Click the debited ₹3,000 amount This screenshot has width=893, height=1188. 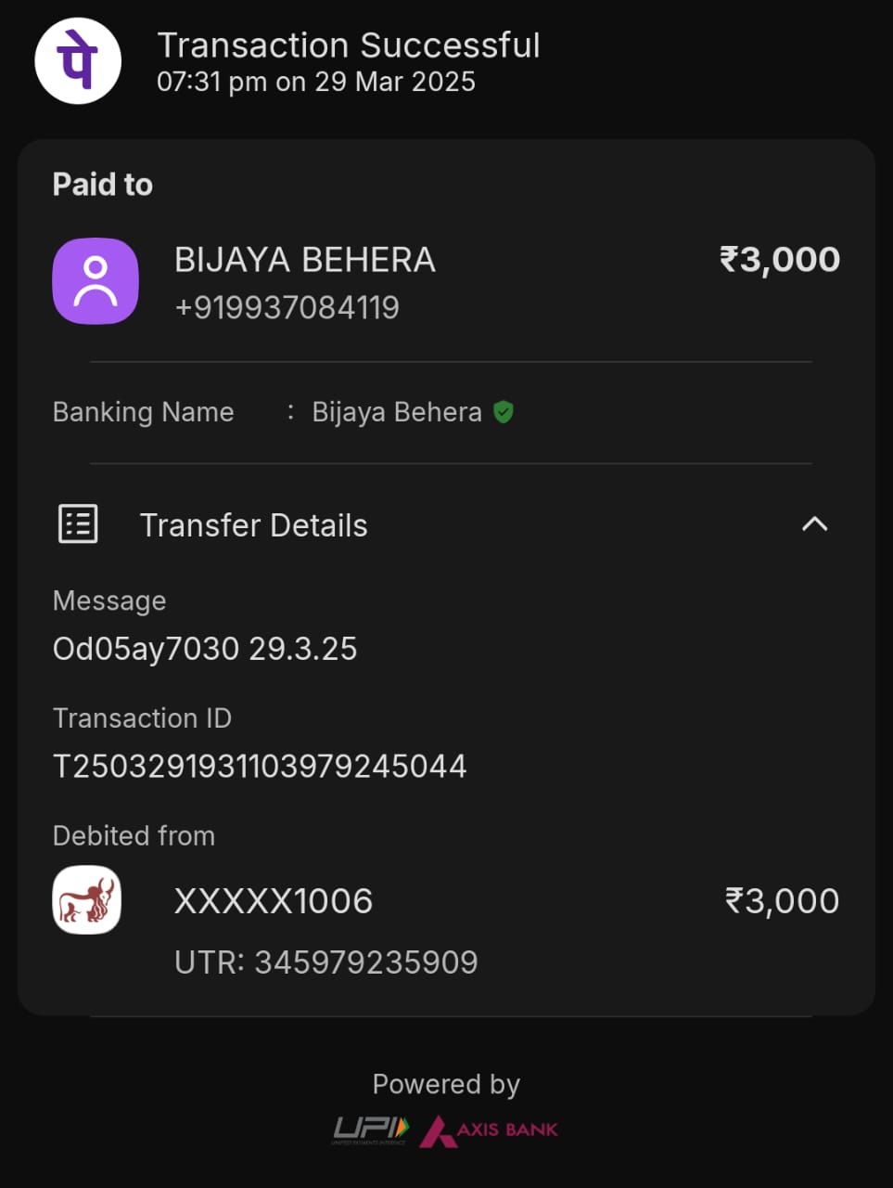[782, 901]
